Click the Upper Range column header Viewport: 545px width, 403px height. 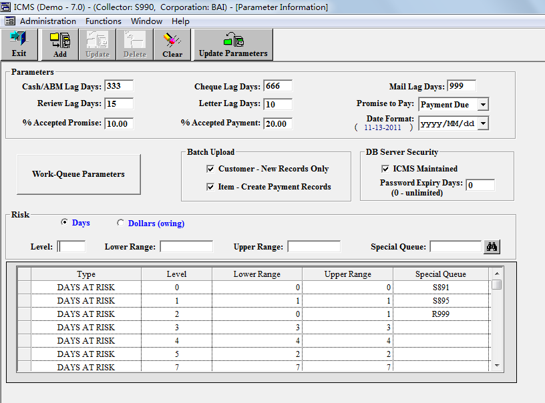point(347,274)
